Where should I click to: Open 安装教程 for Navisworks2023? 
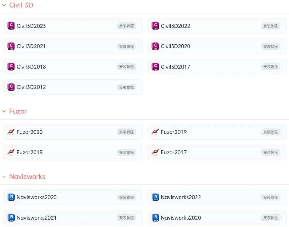tap(126, 197)
